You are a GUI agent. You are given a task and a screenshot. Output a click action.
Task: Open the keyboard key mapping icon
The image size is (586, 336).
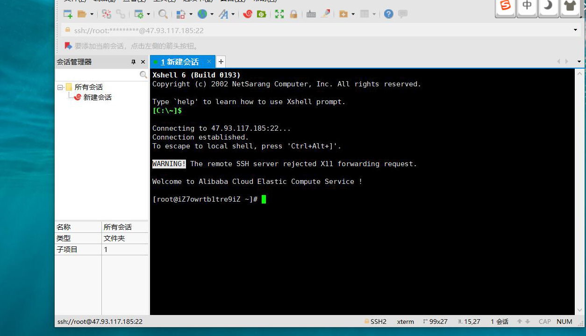point(311,14)
